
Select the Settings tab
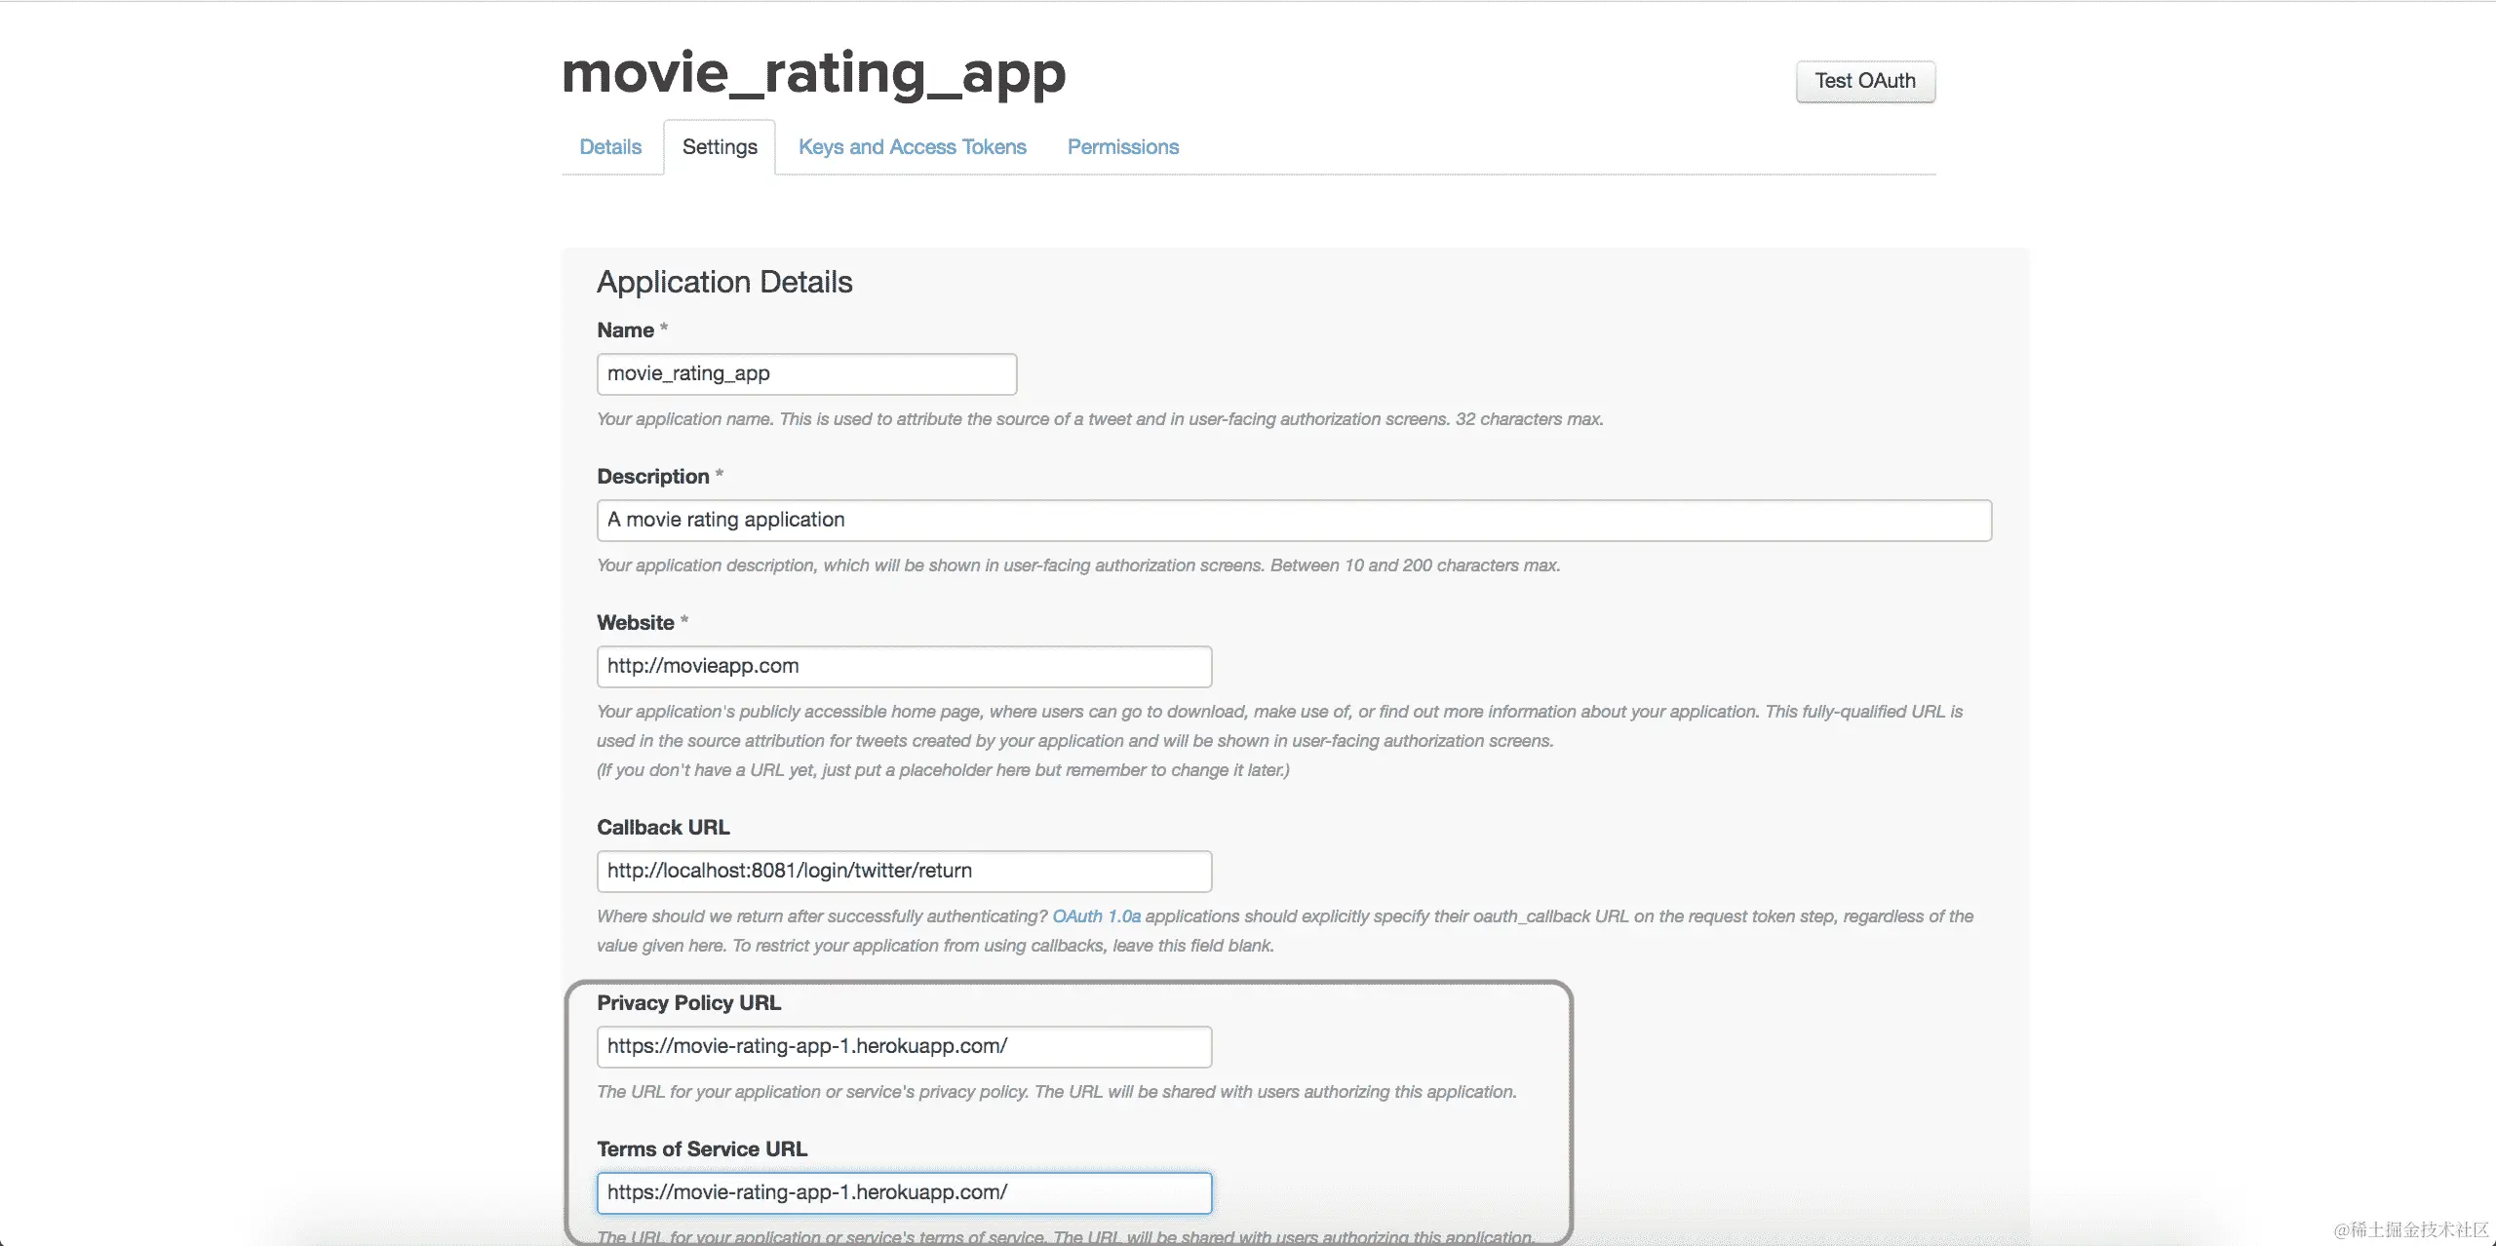coord(720,147)
